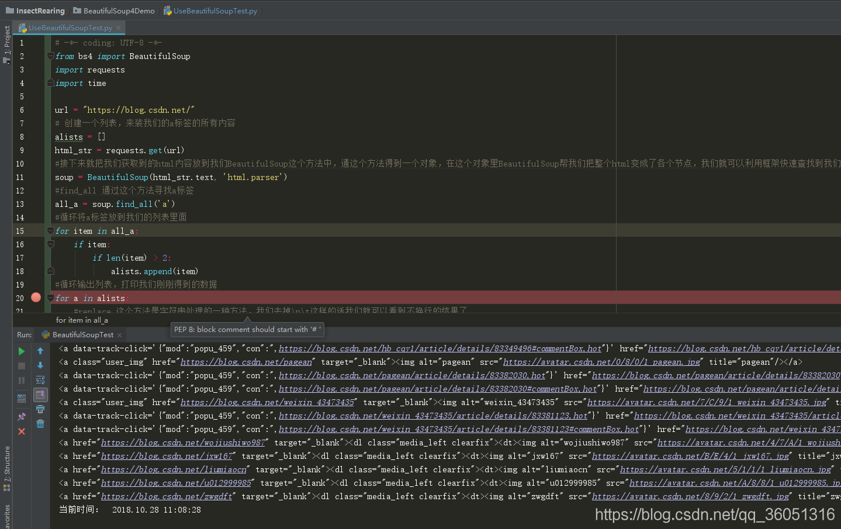Click Down the Stack Trace arrow
Screen dimensions: 841x529
click(x=40, y=365)
